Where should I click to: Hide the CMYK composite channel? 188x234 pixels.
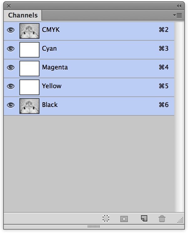point(11,30)
